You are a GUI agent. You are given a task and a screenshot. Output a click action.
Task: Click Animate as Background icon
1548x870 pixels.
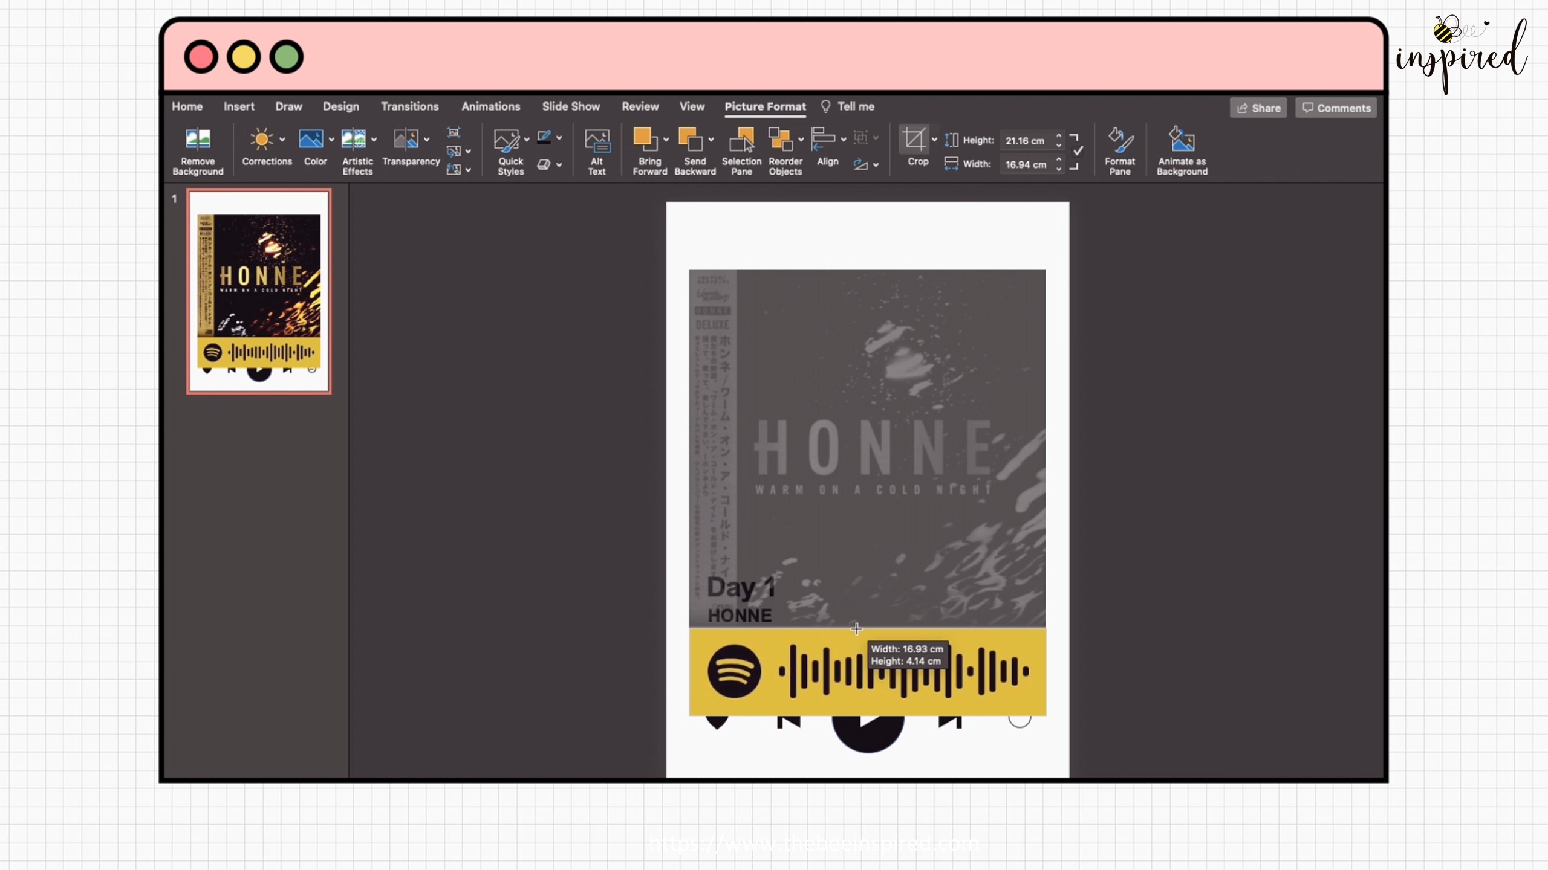1182,140
